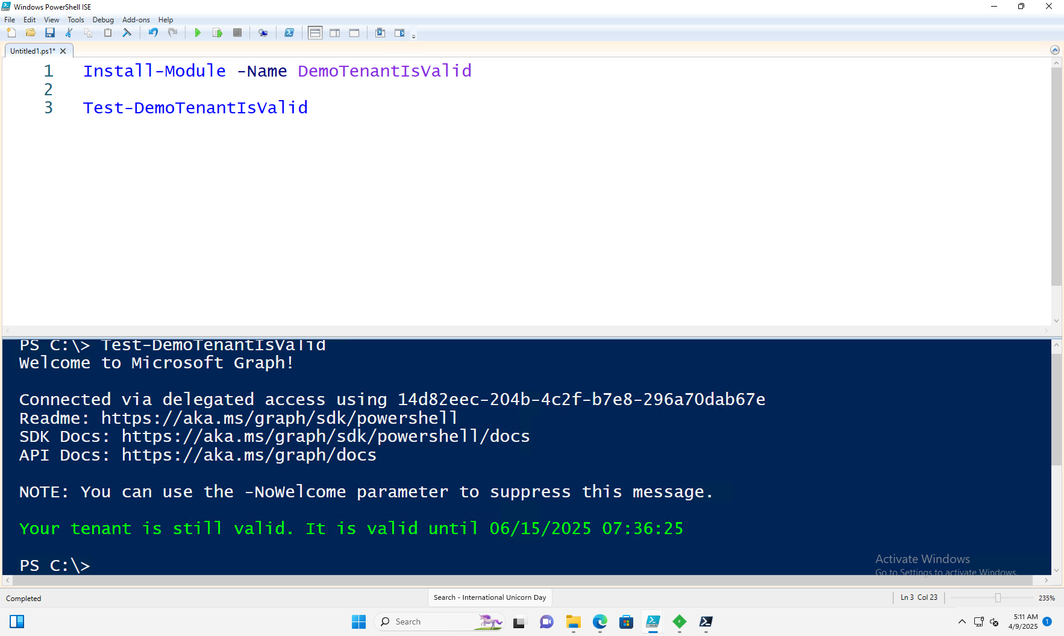This screenshot has height=636, width=1064.
Task: Run the script with green play
Action: point(198,33)
